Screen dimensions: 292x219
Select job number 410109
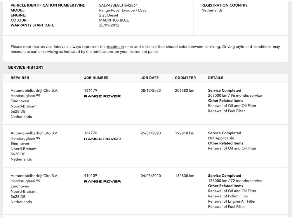[x=91, y=176]
